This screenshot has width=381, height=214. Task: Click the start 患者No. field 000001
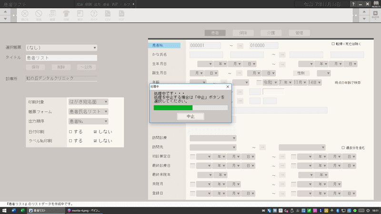tap(205, 46)
